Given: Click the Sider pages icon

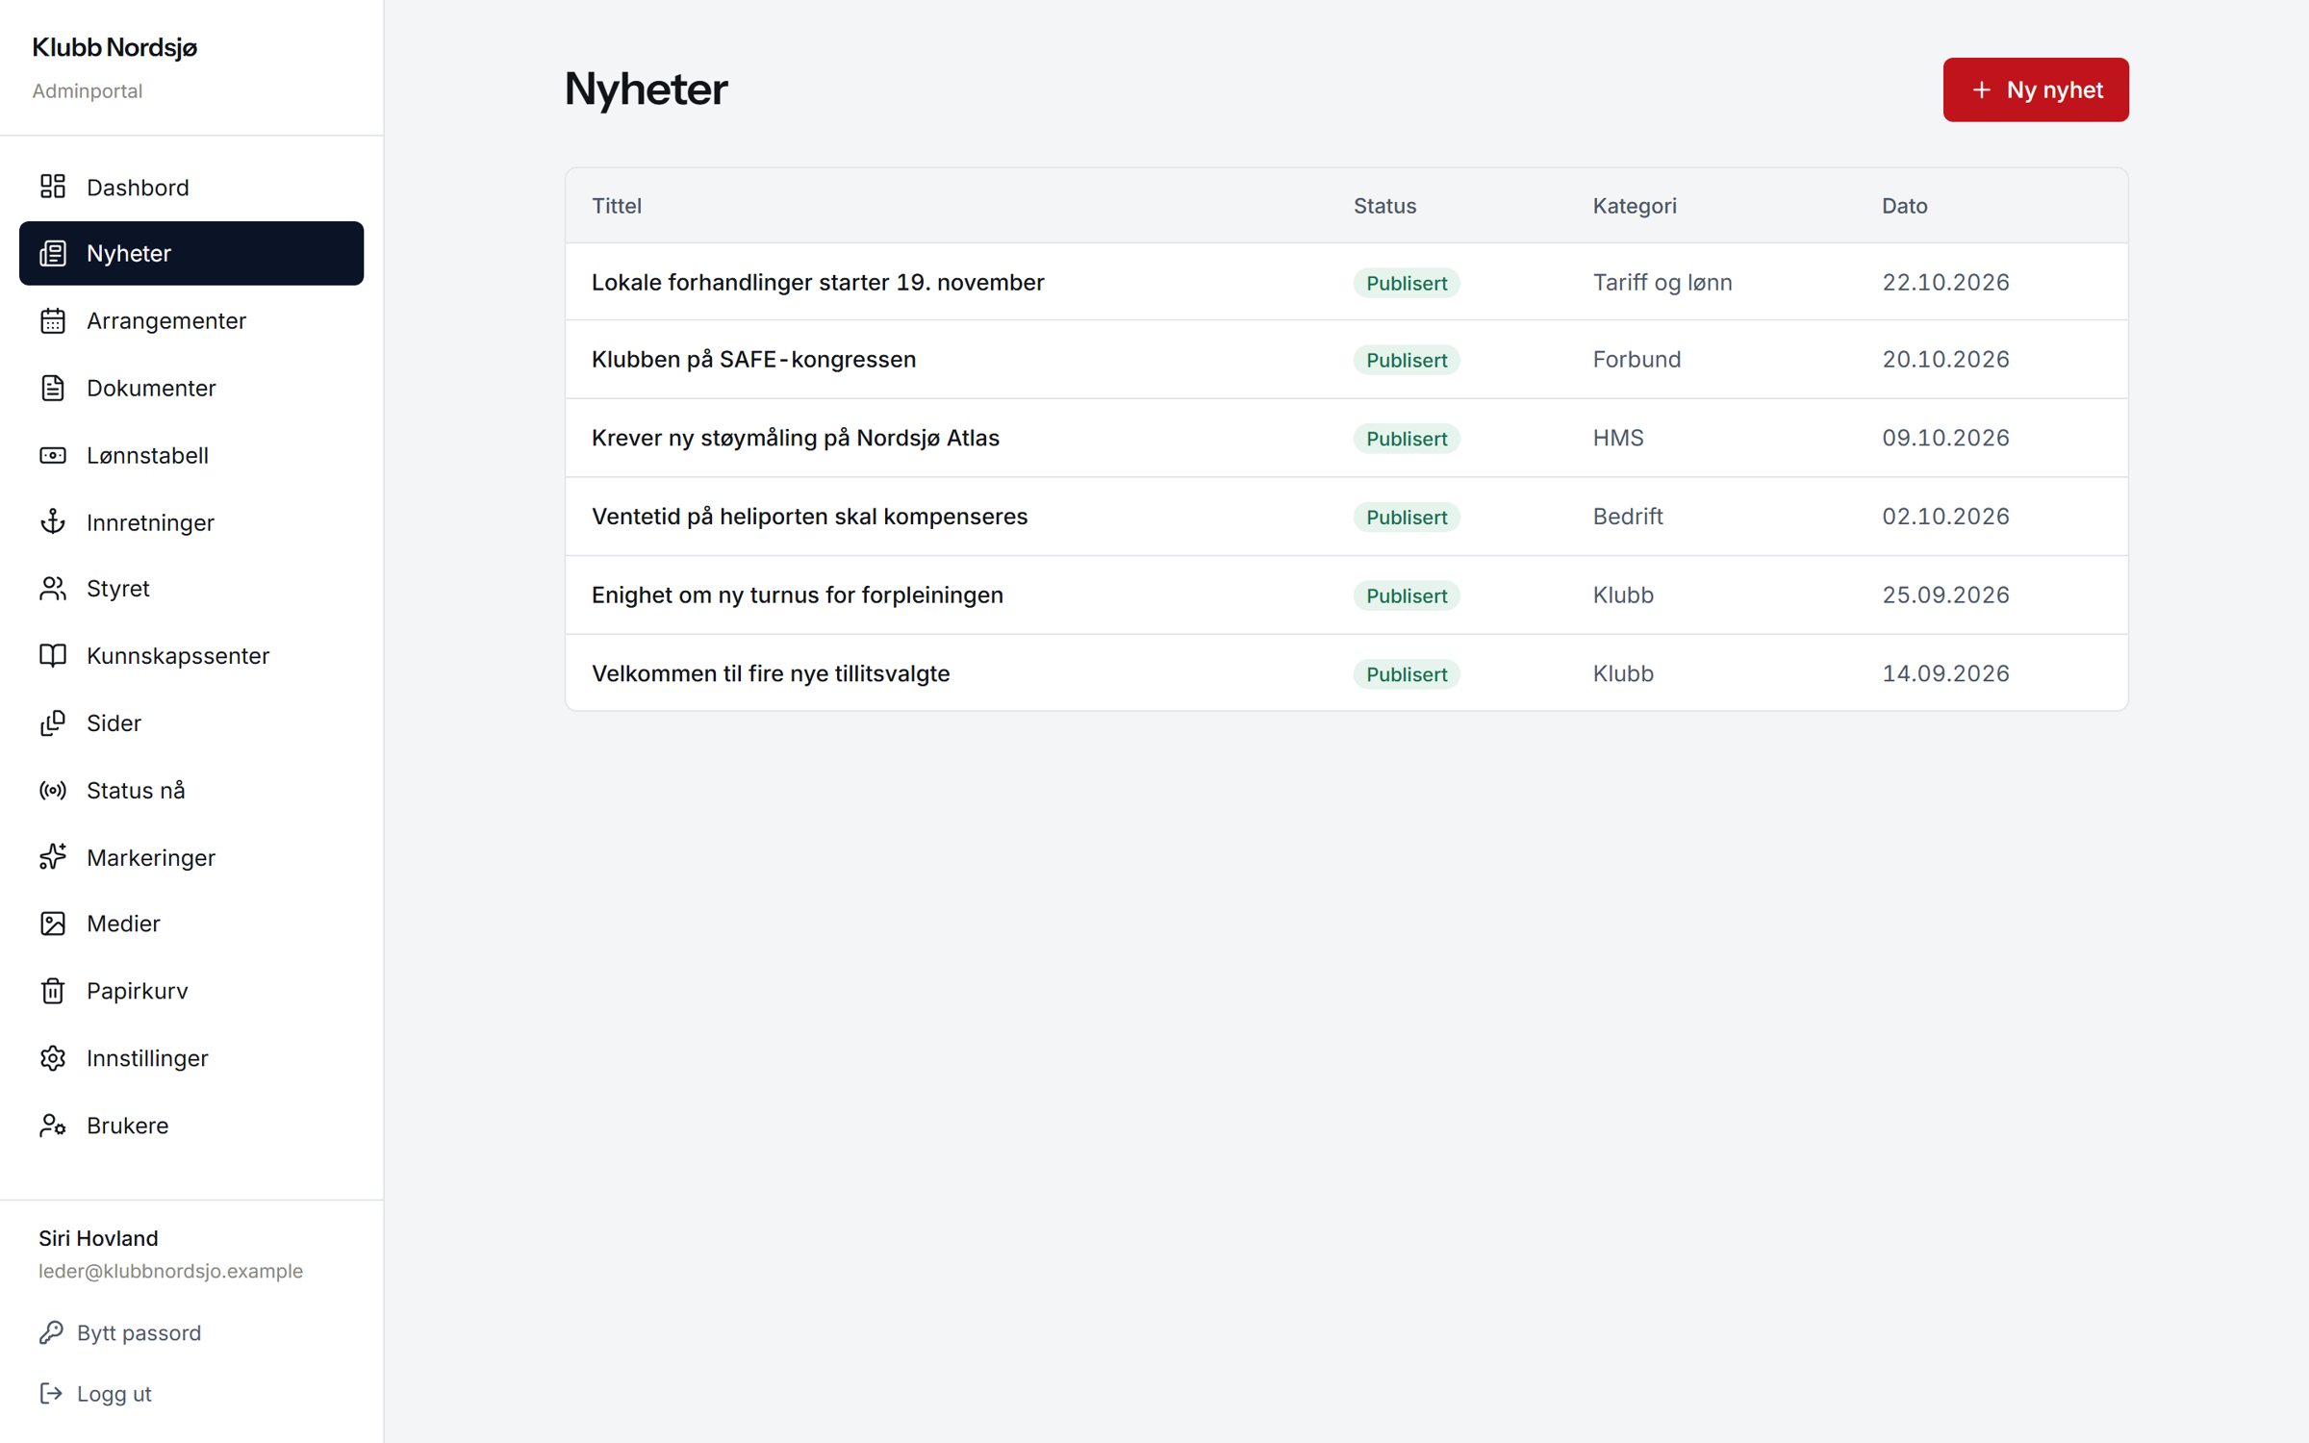Looking at the screenshot, I should pos(53,722).
